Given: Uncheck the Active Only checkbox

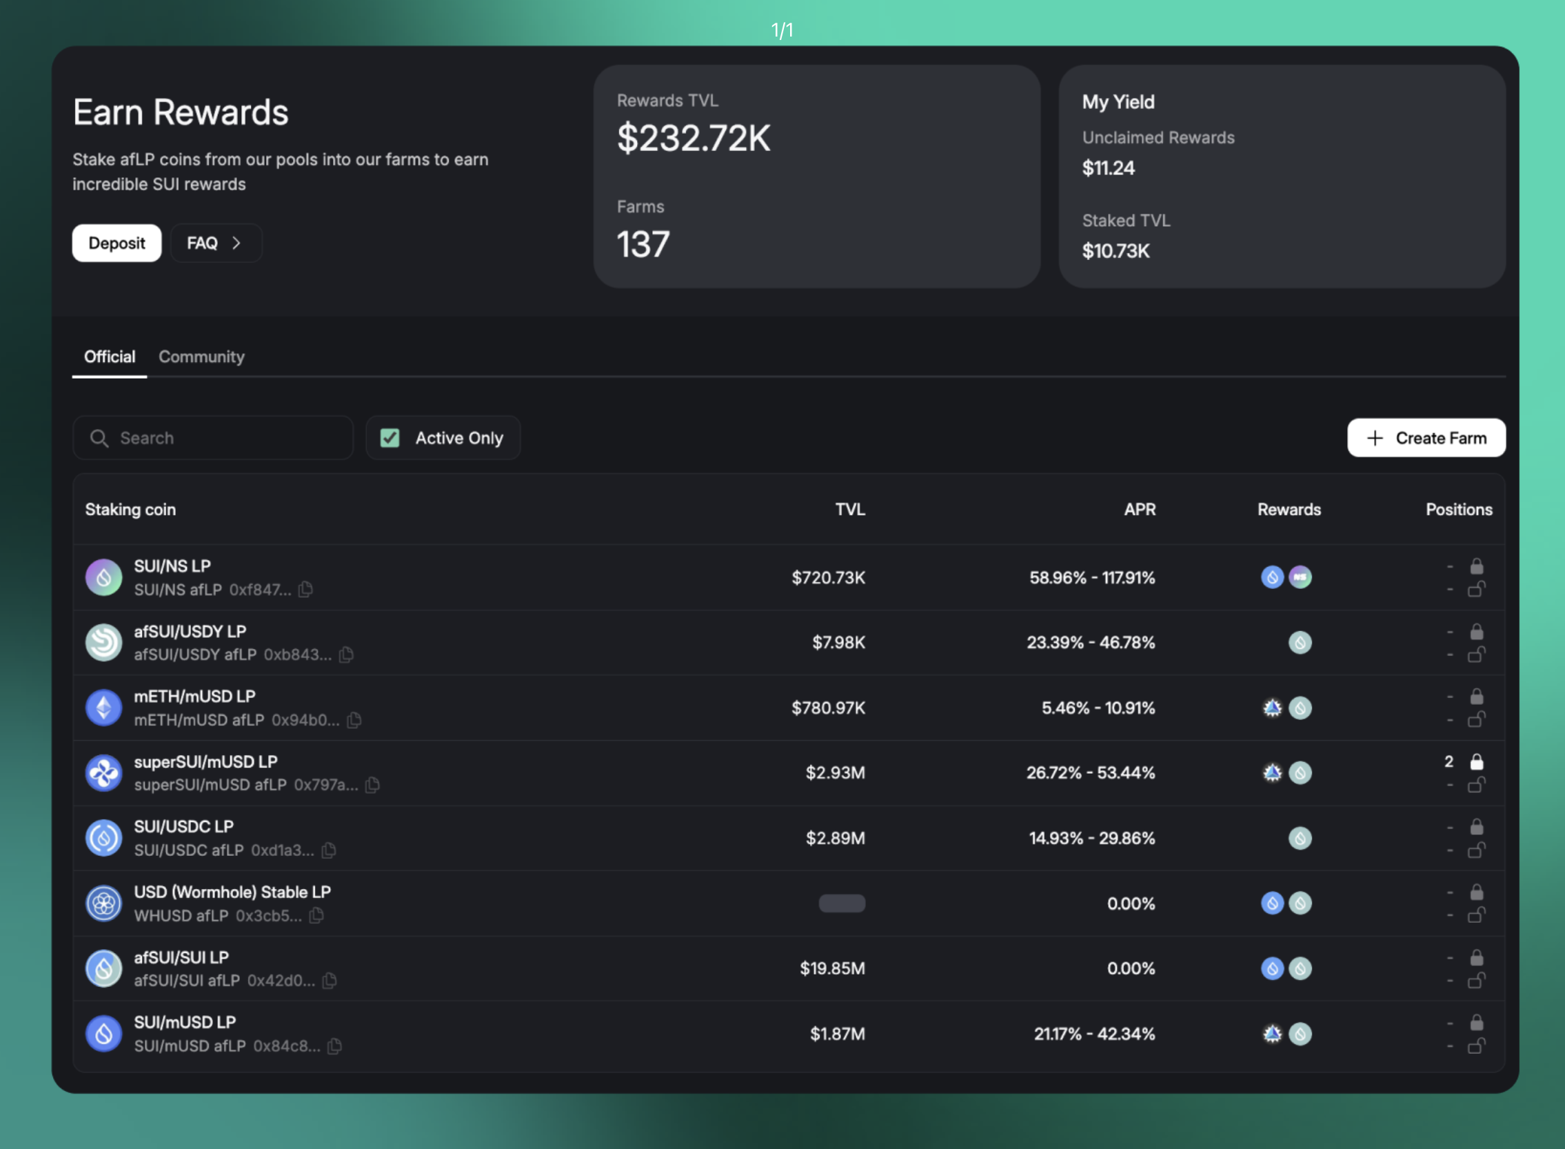Looking at the screenshot, I should (390, 438).
